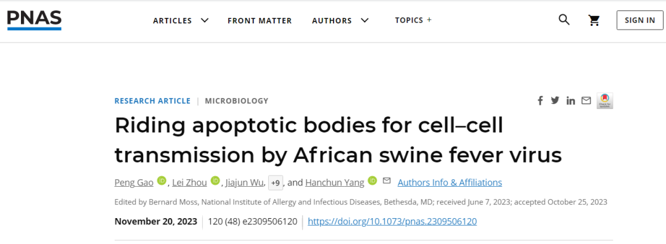Show the +9 hidden authors
Viewport: 666px width, 244px height.
click(276, 183)
